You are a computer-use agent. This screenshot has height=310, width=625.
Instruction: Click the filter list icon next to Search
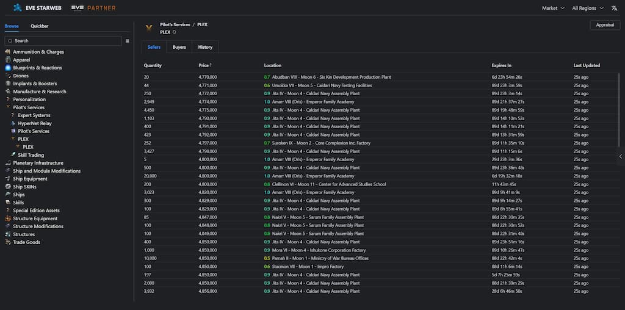click(127, 41)
